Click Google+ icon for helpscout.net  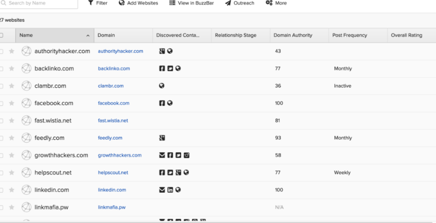click(178, 172)
